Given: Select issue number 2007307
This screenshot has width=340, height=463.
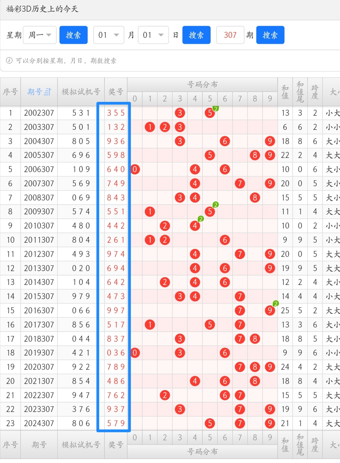Looking at the screenshot, I should pyautogui.click(x=39, y=183).
